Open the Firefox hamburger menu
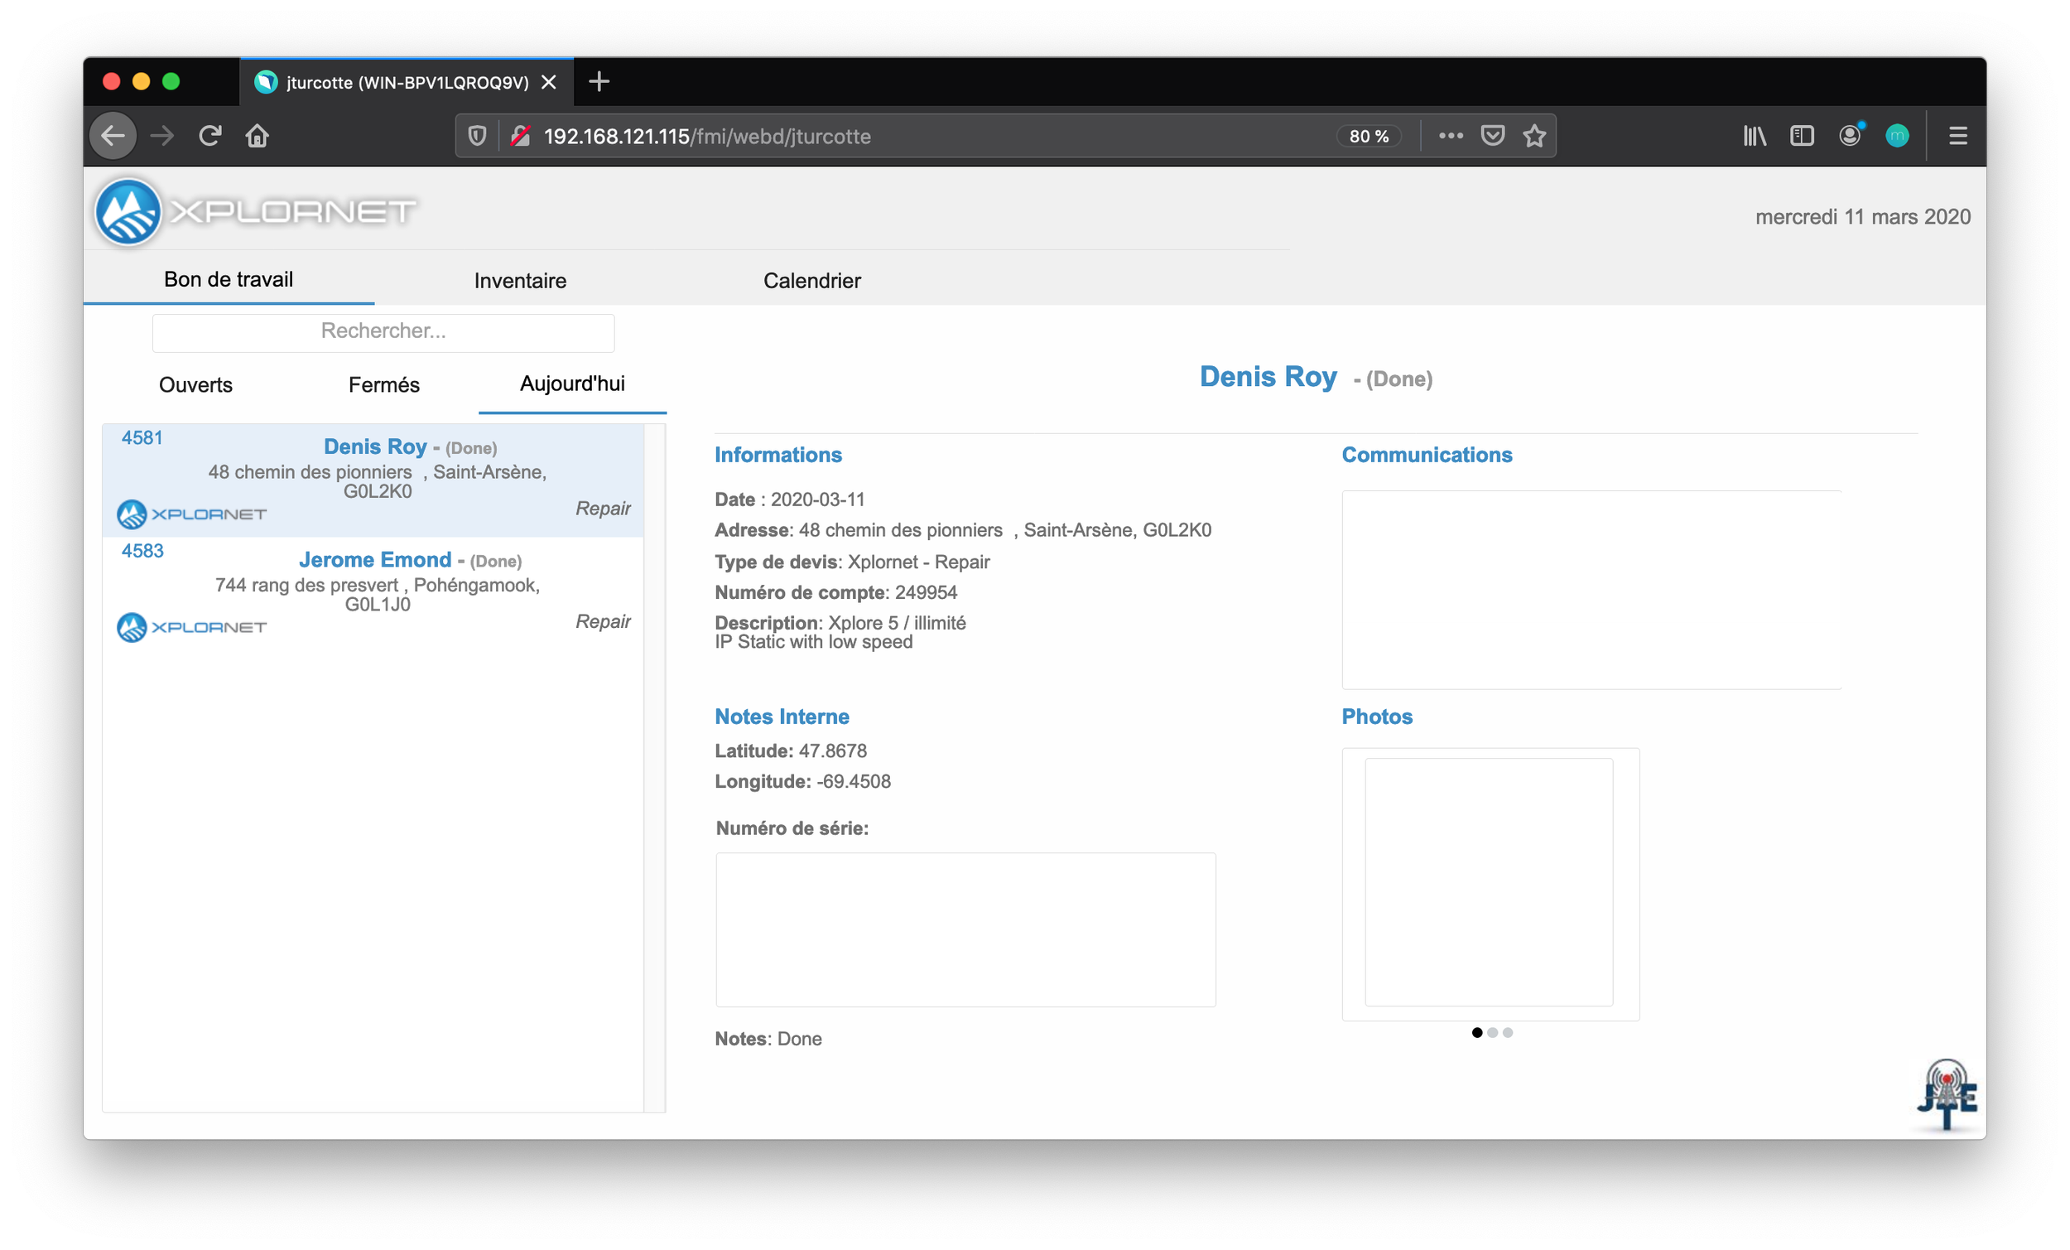 pos(1957,135)
